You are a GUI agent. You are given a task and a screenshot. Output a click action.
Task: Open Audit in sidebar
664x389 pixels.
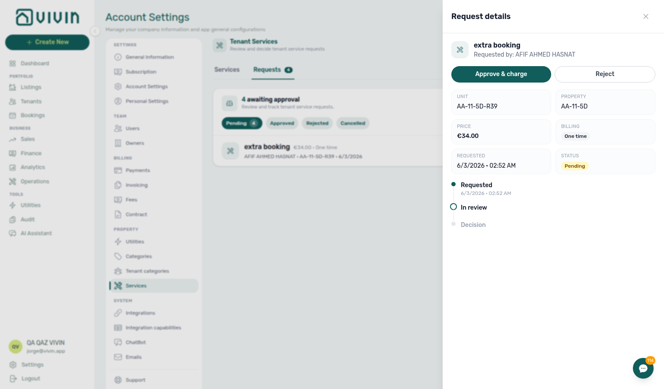(22, 220)
